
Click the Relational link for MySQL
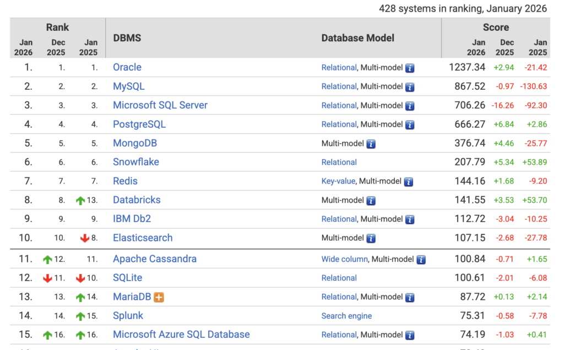tap(339, 87)
